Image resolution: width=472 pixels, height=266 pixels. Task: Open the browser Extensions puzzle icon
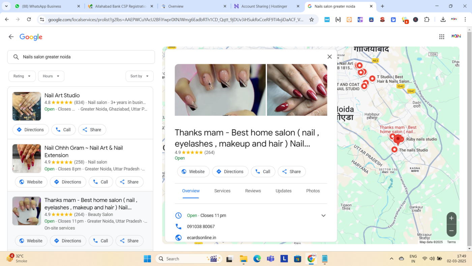coord(427,20)
